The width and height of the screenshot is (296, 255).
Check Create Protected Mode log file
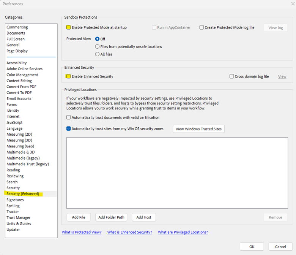[x=202, y=27]
